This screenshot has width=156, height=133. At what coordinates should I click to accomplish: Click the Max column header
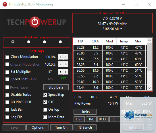(x=138, y=41)
